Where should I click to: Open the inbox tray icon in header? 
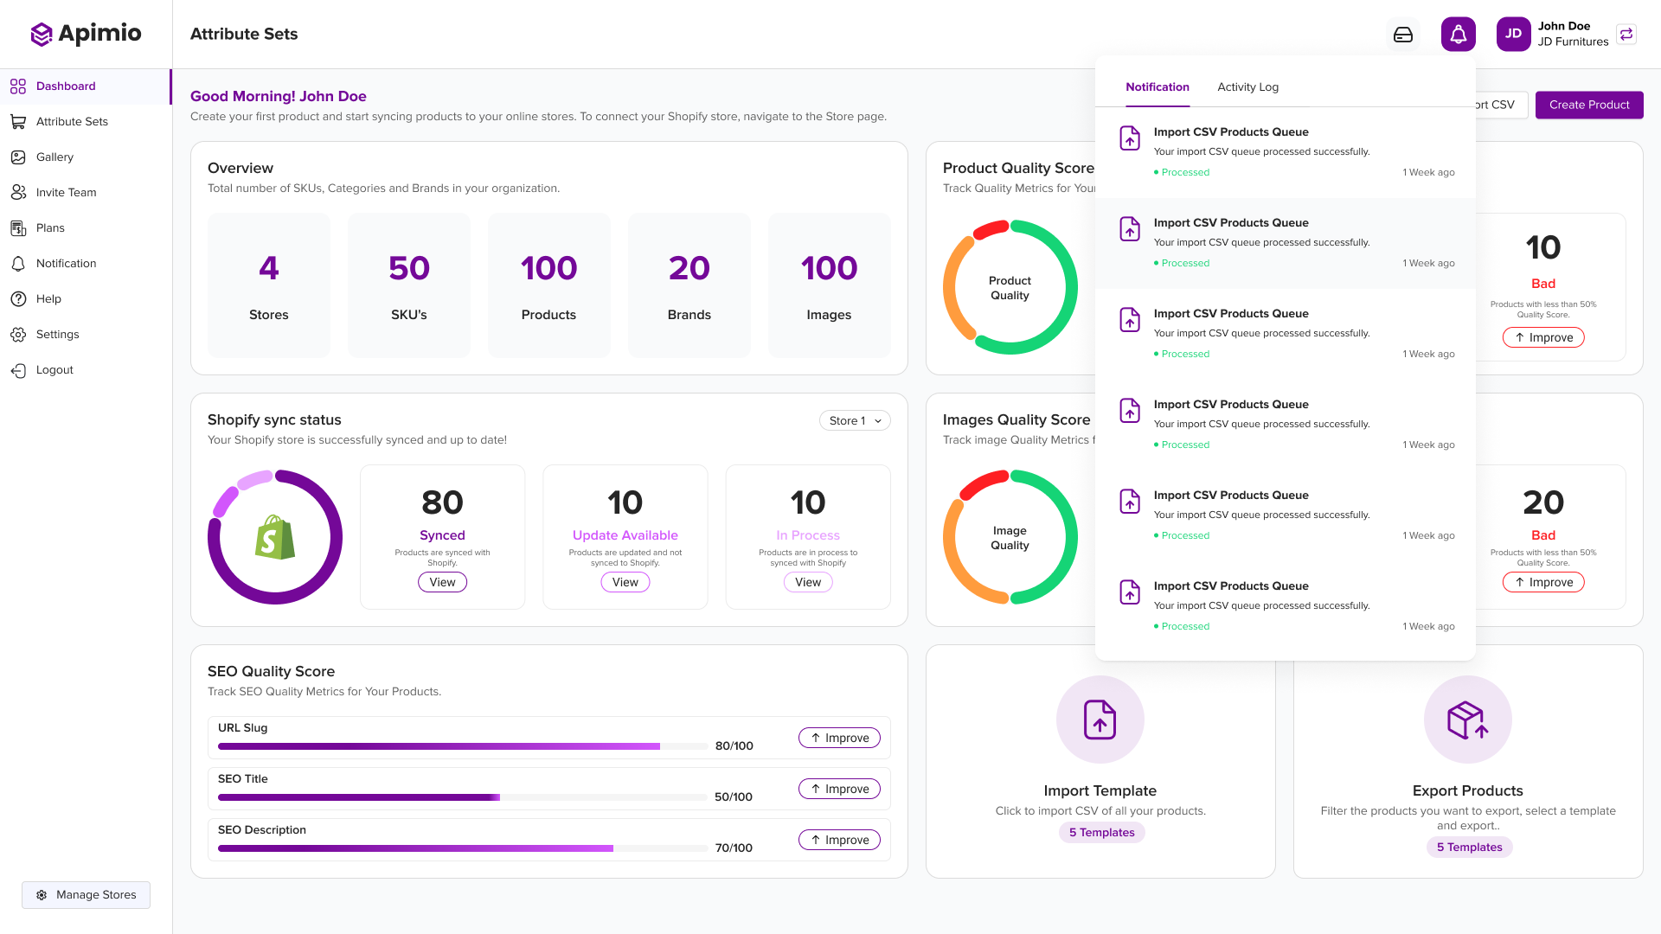pyautogui.click(x=1403, y=35)
